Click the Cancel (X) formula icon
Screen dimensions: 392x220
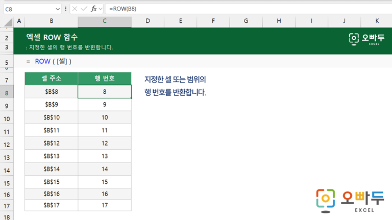tap(75, 9)
